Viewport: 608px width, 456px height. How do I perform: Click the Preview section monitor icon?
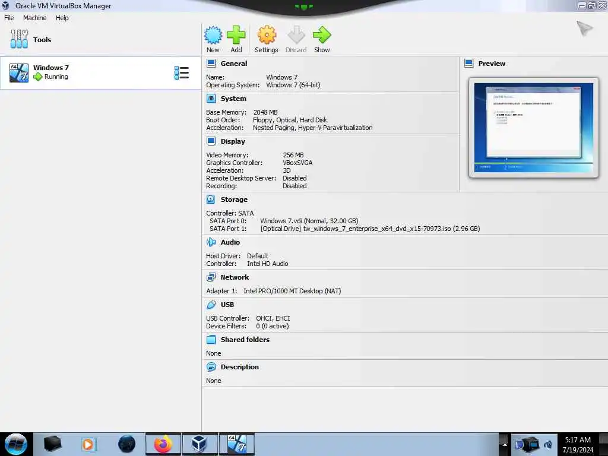click(x=469, y=63)
